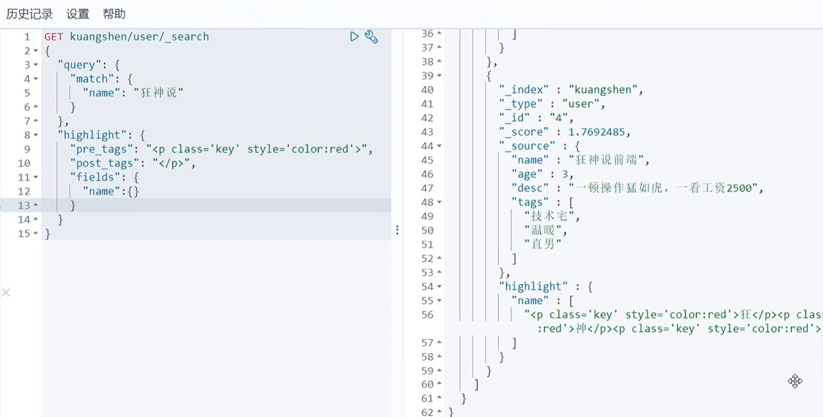Image resolution: width=823 pixels, height=417 pixels.
Task: Collapse the "fields" block on line 11
Action: click(36, 178)
